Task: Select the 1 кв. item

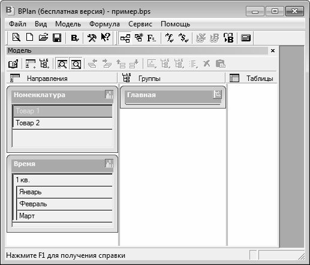Action: (x=62, y=180)
